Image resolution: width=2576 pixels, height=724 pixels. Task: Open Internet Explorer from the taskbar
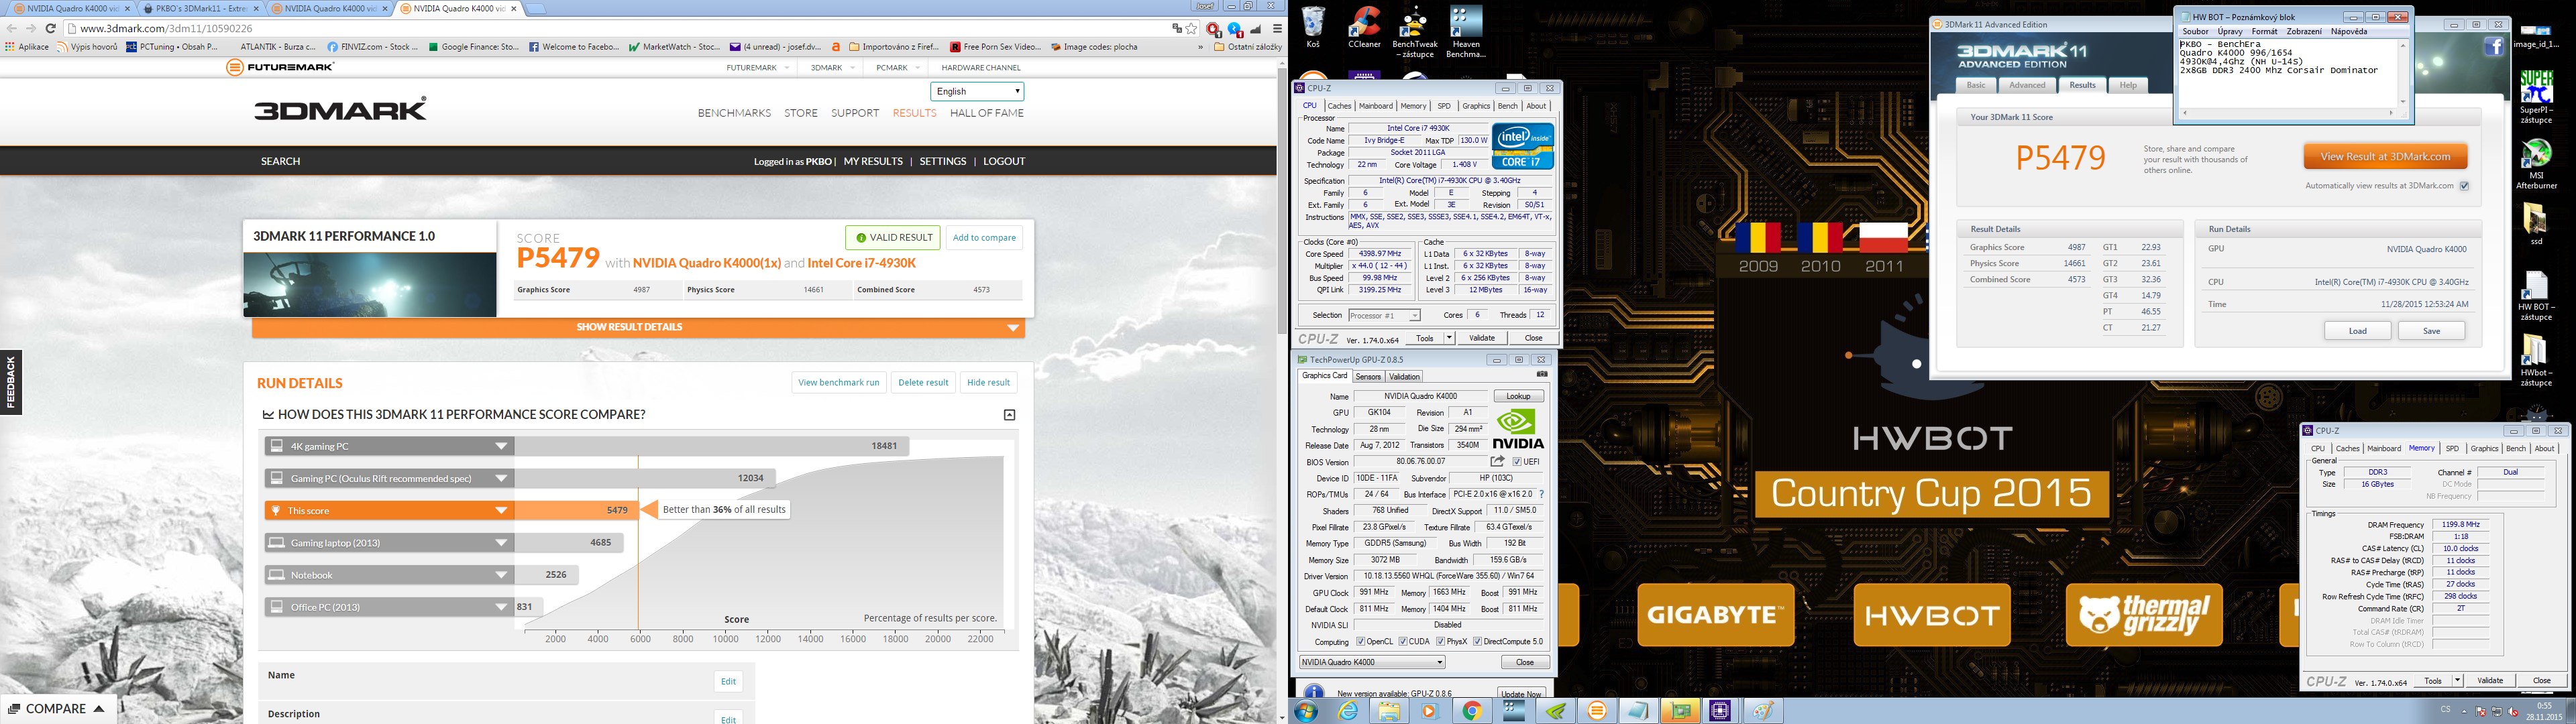(1349, 711)
